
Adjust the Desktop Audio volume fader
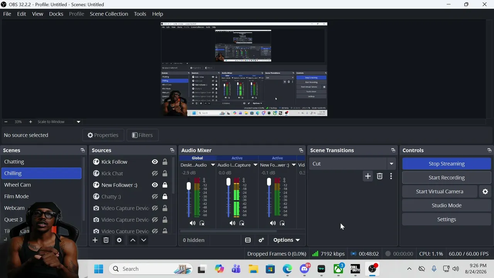pyautogui.click(x=188, y=186)
